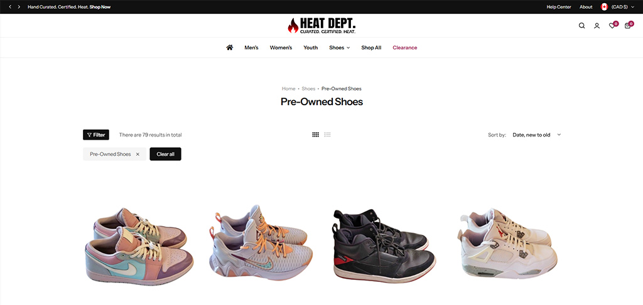This screenshot has height=305, width=643.
Task: Go to the home icon in navigation
Action: [x=230, y=48]
